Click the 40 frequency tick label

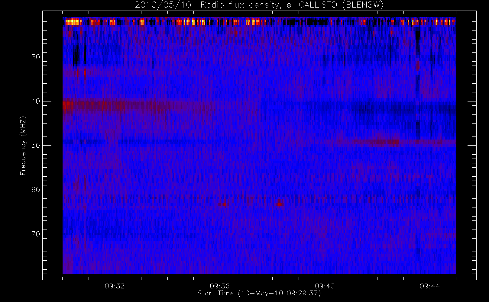pyautogui.click(x=36, y=101)
